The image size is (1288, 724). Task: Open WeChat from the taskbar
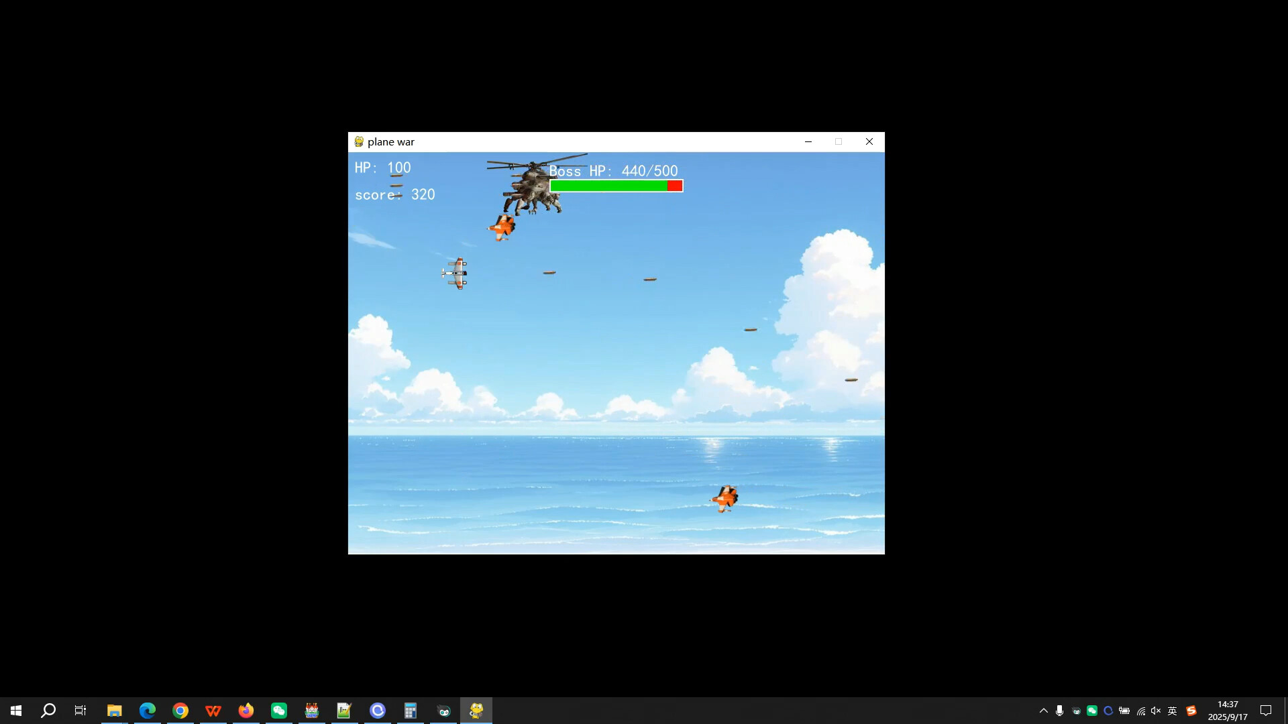(x=279, y=711)
